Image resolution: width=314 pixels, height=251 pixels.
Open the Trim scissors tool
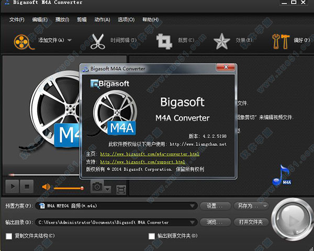(98, 41)
